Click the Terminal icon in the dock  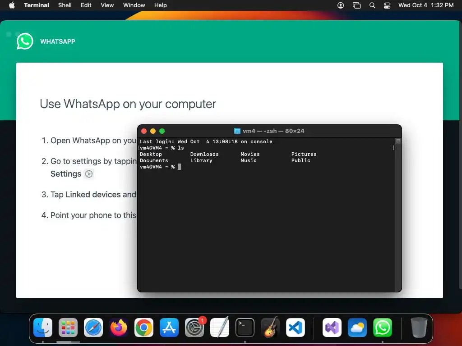245,328
